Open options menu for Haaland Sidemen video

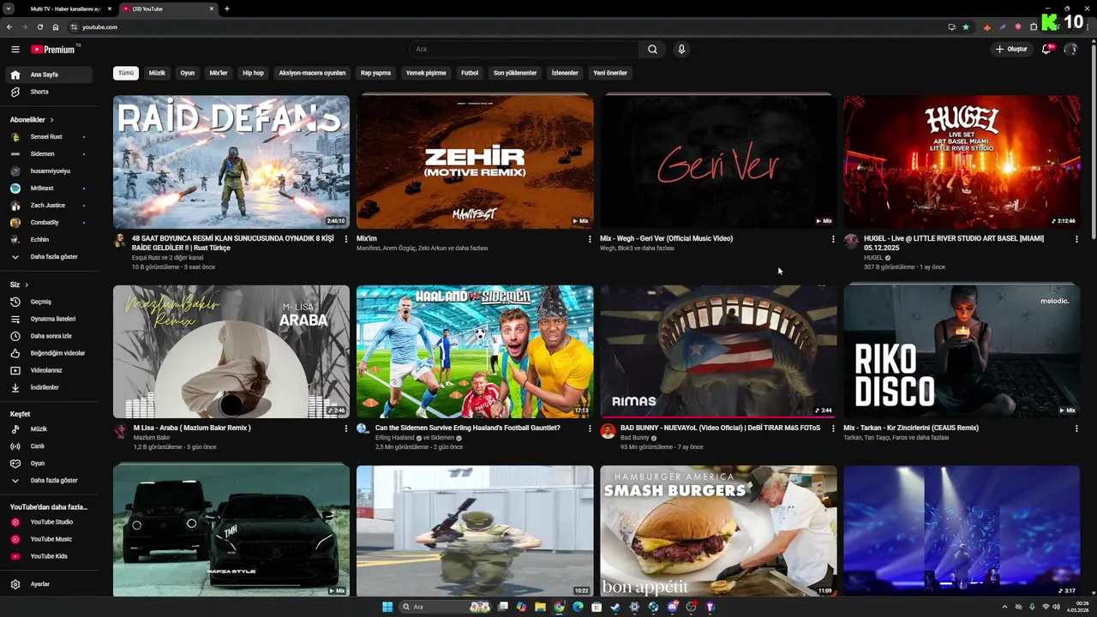(590, 428)
